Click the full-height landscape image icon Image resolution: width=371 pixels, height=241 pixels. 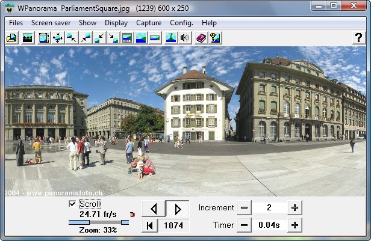point(141,38)
